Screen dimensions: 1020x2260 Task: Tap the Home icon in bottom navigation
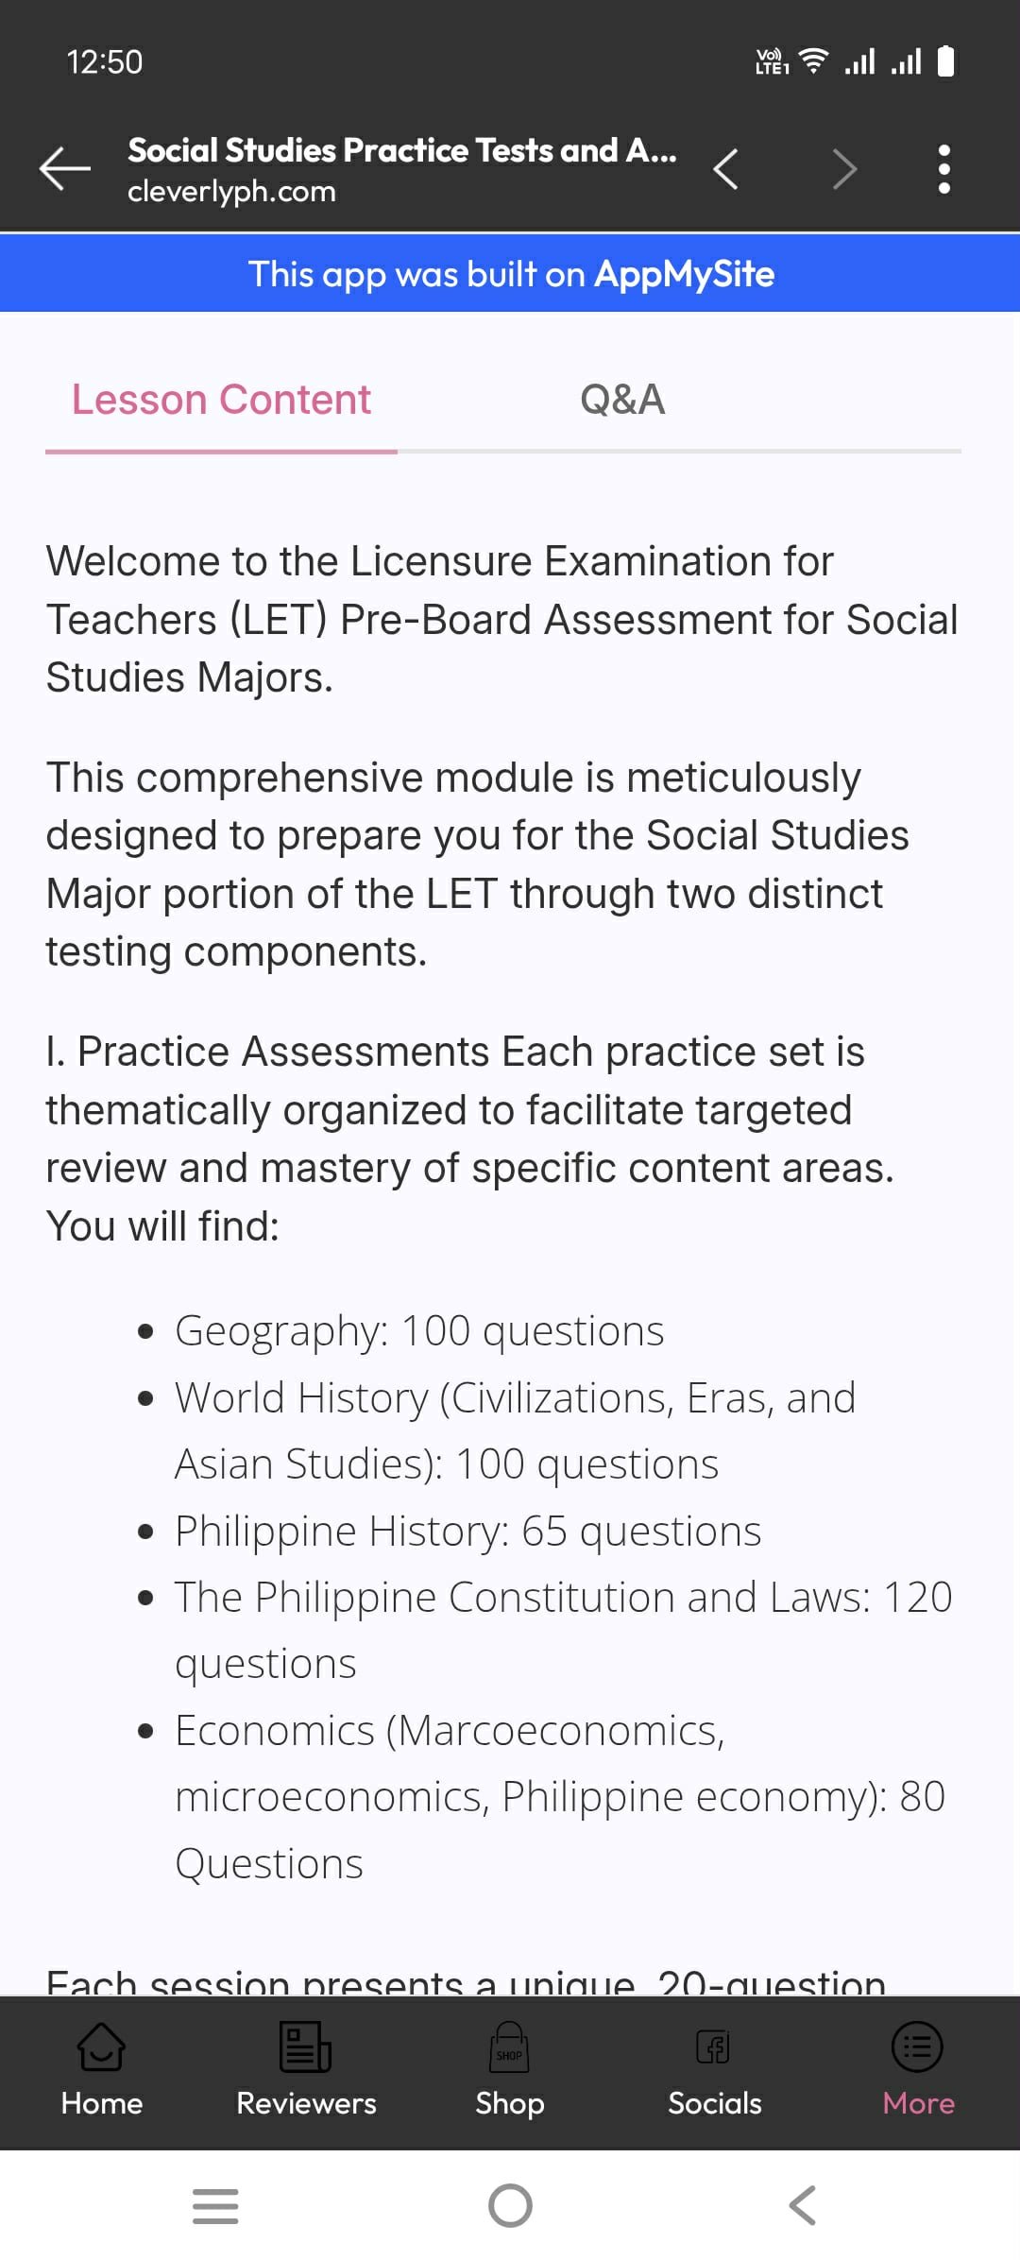click(x=101, y=2047)
